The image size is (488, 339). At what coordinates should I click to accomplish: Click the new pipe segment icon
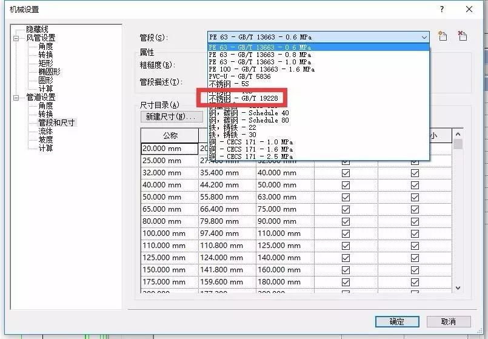[x=443, y=36]
